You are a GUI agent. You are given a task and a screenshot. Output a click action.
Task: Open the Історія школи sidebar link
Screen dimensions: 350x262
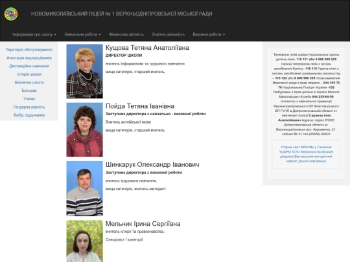coord(29,74)
